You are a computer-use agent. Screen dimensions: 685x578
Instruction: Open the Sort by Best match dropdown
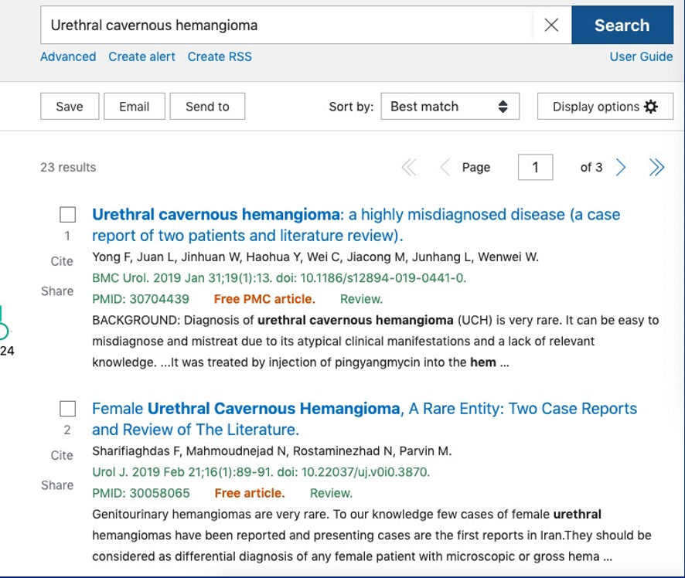(450, 106)
